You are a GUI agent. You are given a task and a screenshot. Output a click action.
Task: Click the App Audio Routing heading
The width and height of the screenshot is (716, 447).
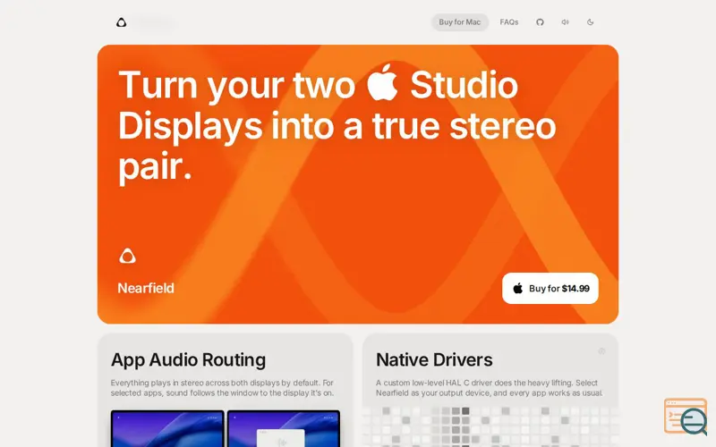pyautogui.click(x=188, y=360)
